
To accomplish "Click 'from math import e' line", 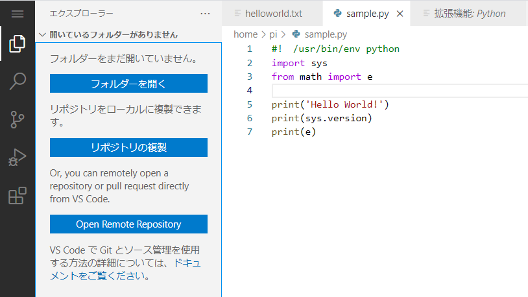I will point(322,77).
